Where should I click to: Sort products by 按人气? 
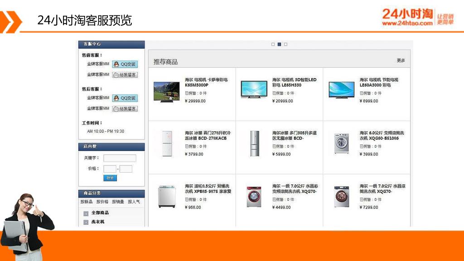click(x=134, y=202)
